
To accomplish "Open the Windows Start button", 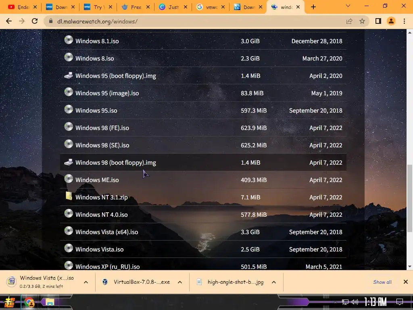I will 9,302.
